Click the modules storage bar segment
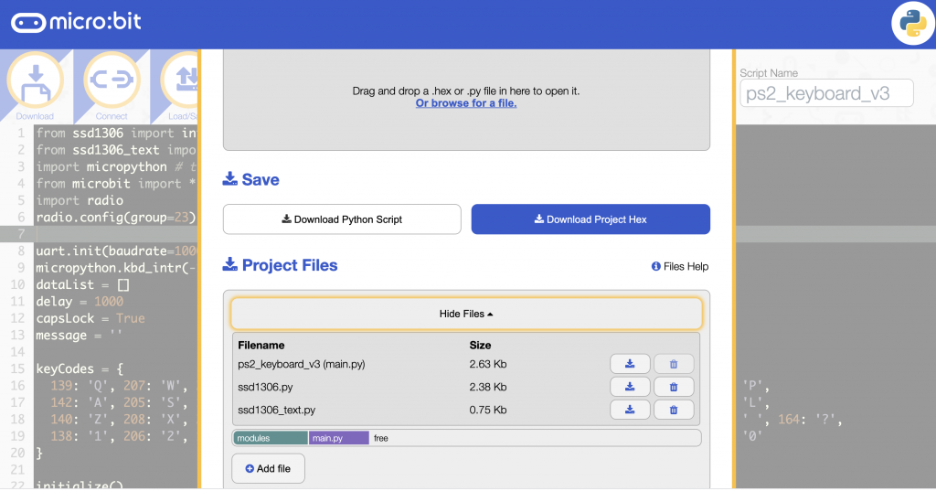Screen dimensions: 936x491 tap(271, 438)
